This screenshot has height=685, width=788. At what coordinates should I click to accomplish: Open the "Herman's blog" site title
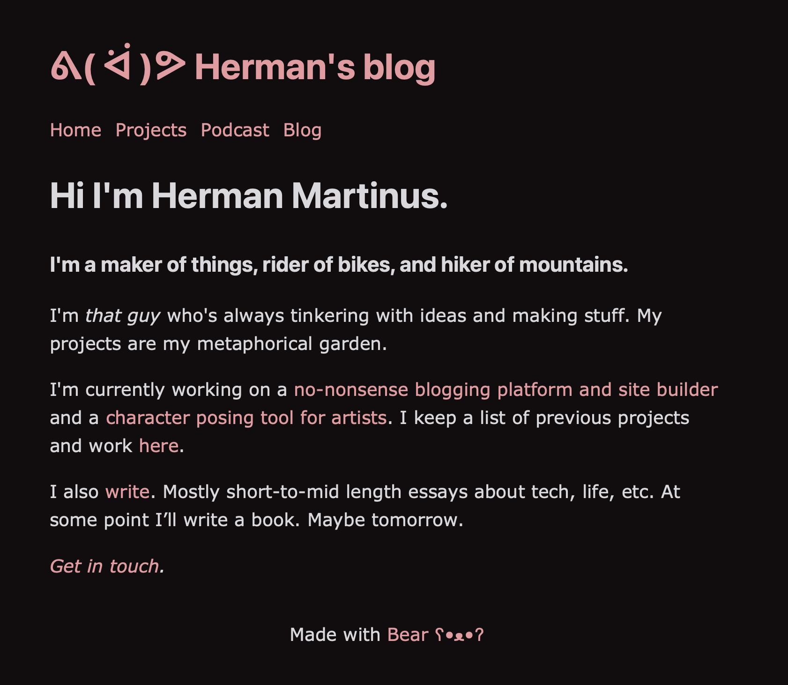click(x=315, y=67)
